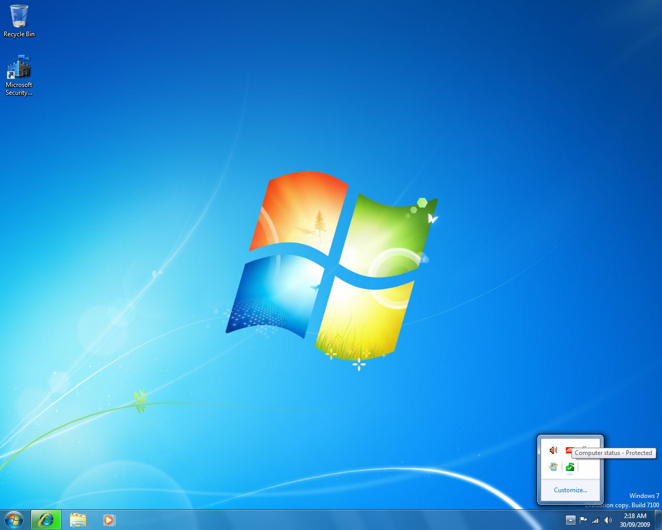Click the clock showing 2:18 AM
Viewport: 662px width, 530px height.
pos(635,520)
